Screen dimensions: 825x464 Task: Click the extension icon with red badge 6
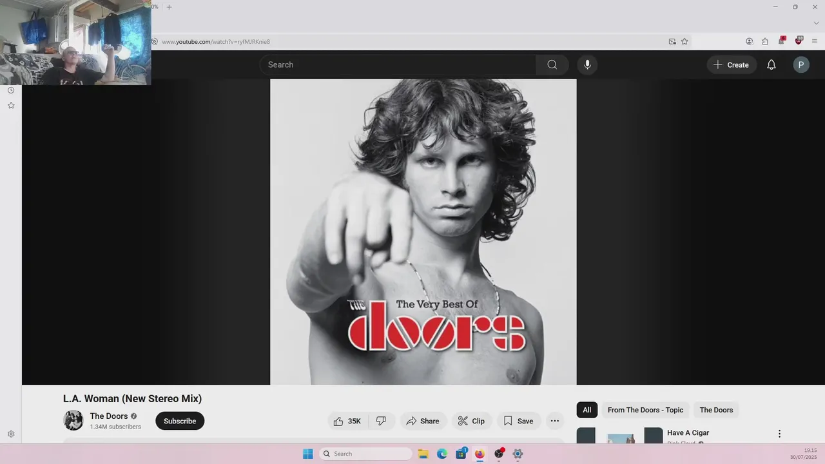coord(782,41)
